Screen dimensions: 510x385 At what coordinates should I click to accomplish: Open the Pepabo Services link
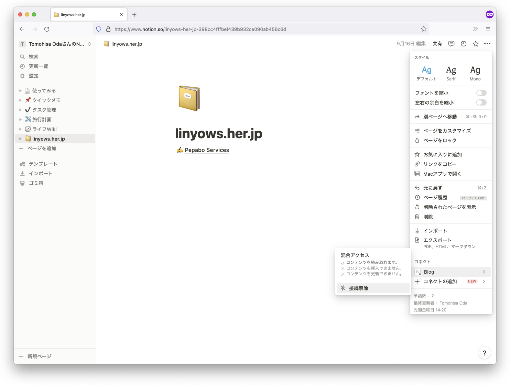pos(206,150)
